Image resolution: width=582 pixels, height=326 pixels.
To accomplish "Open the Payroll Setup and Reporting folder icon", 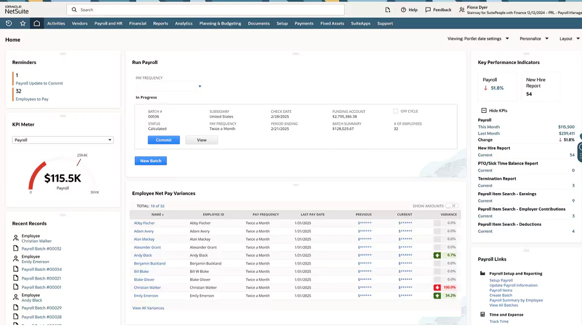I will 482,273.
